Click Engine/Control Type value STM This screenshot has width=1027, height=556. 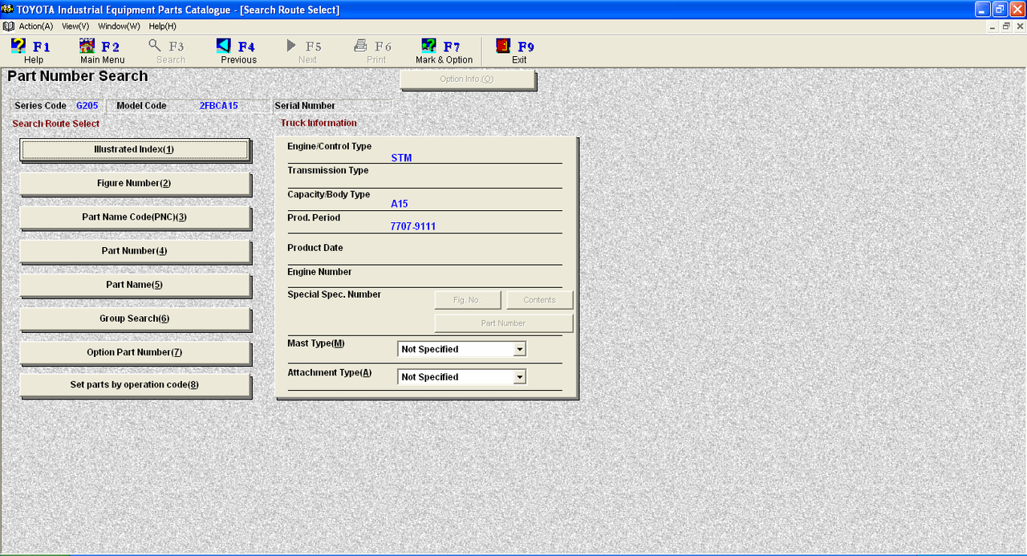tap(401, 158)
